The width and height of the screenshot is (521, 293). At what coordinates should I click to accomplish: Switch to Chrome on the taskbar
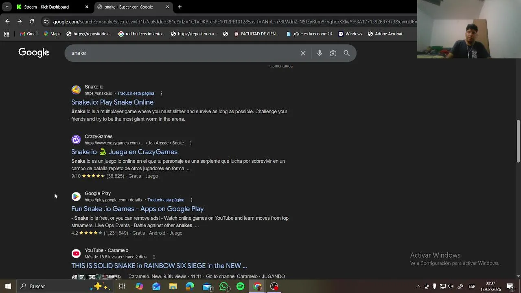pos(257,286)
